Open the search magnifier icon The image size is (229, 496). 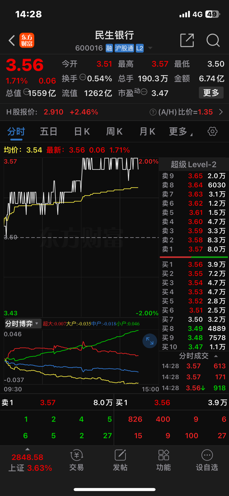point(213,40)
